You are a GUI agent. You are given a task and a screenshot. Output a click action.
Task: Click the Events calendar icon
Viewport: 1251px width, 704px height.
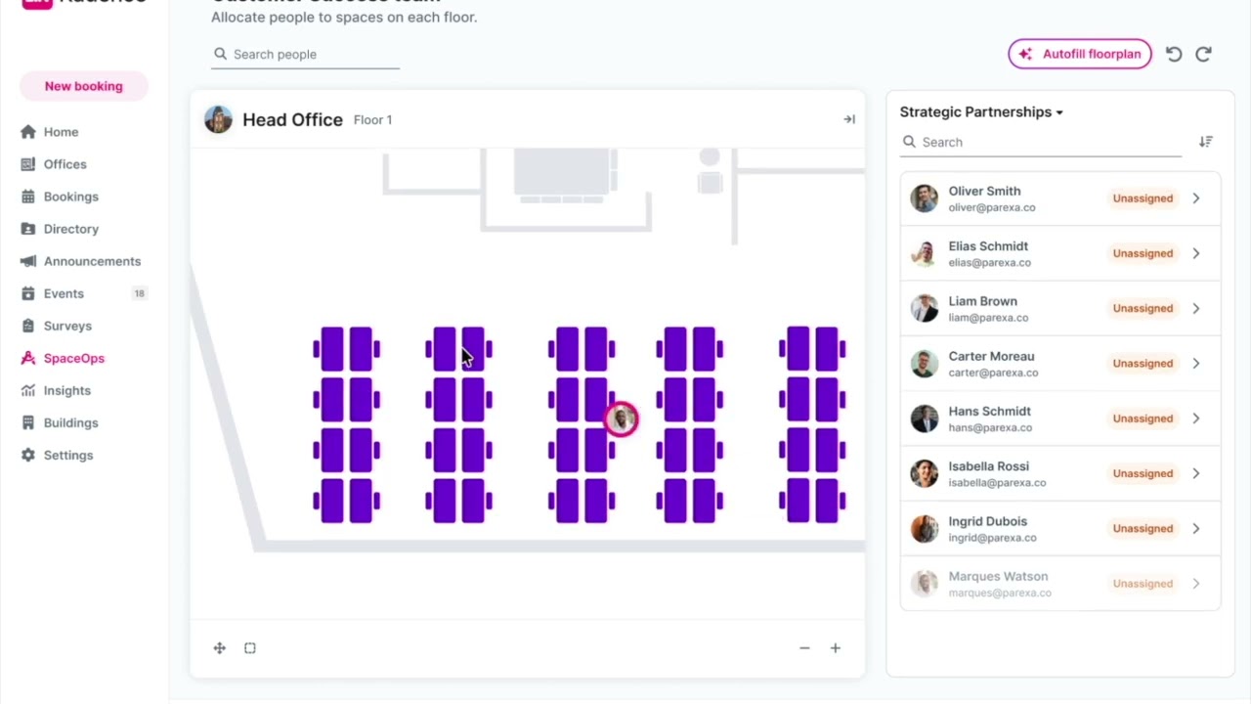click(27, 293)
